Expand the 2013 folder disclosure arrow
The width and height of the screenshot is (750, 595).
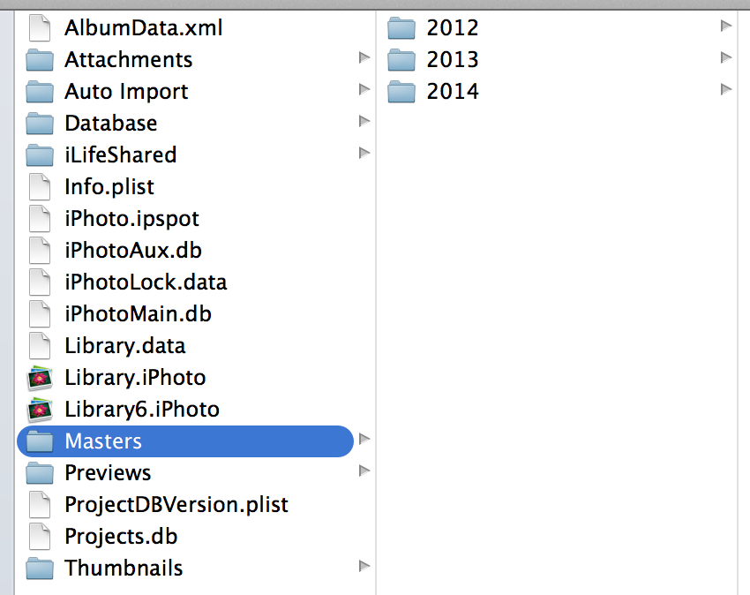click(x=726, y=58)
